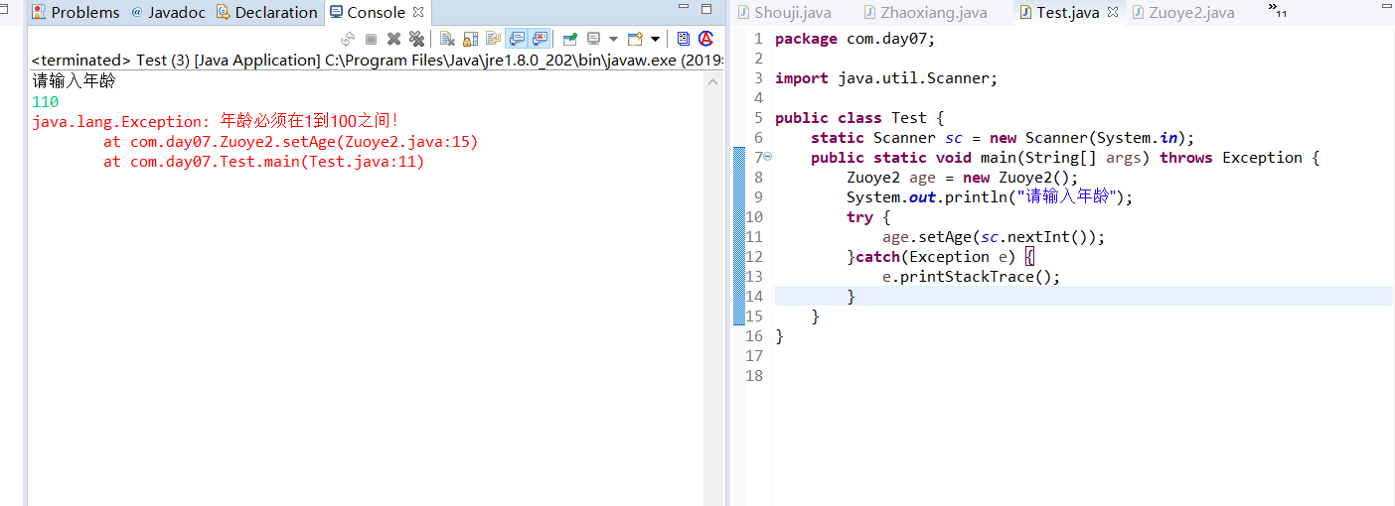Open Zuoye2.java:15 stack trace link
This screenshot has width=1395, height=506.
tap(408, 142)
